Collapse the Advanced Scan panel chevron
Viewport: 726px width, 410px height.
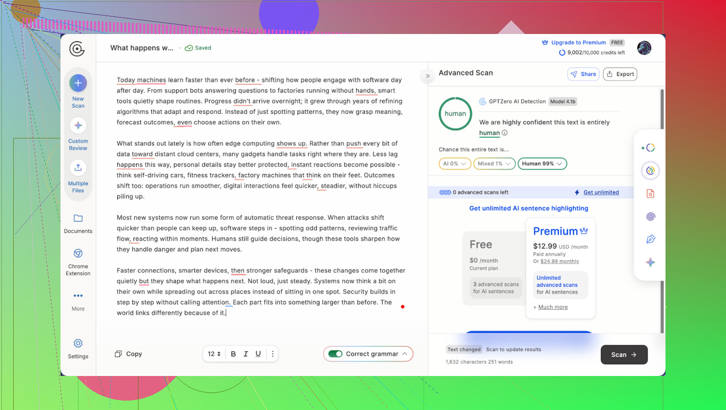point(428,76)
